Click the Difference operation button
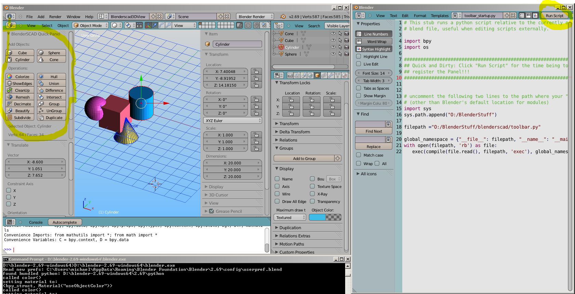 [51, 90]
